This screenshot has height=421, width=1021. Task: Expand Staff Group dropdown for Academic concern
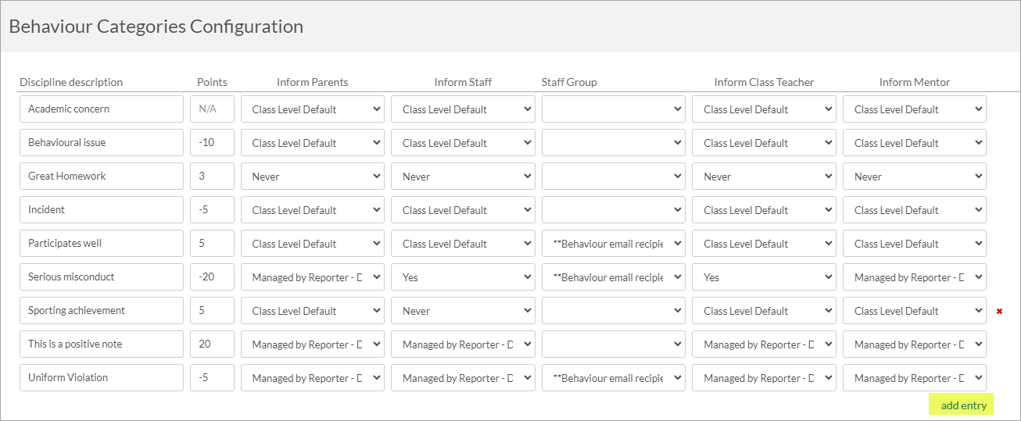coord(614,109)
